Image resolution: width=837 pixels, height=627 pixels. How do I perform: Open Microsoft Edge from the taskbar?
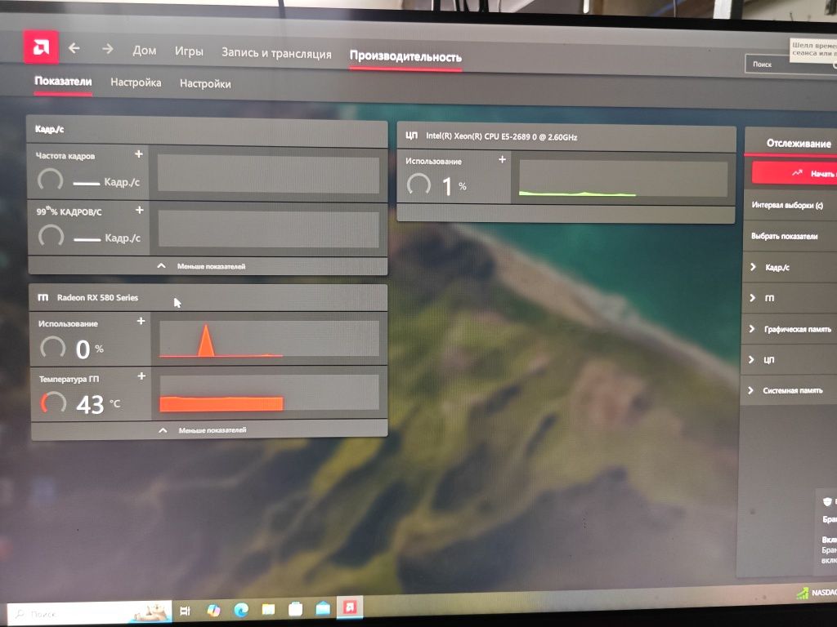(241, 609)
